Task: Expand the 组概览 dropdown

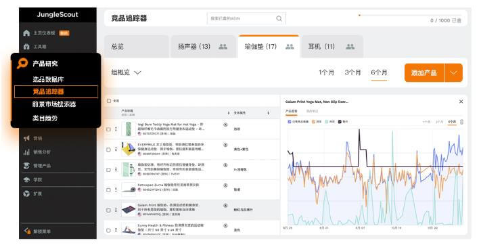Action: pyautogui.click(x=126, y=72)
